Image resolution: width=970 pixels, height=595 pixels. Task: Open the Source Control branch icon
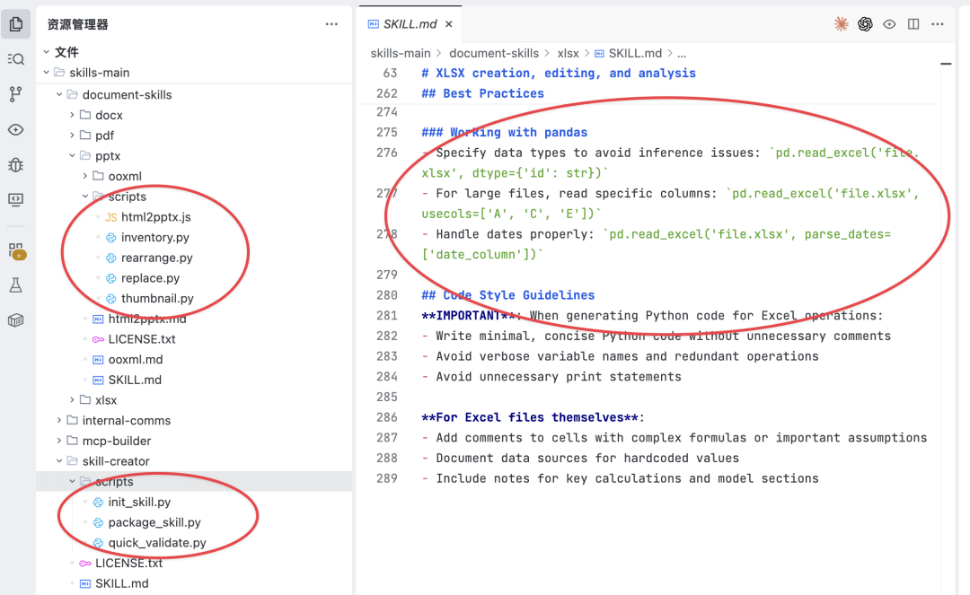pos(16,94)
